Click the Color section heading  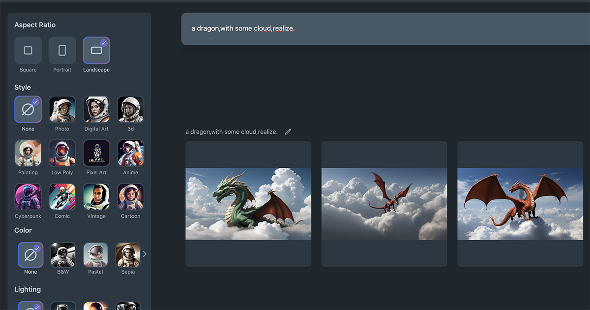pos(23,230)
